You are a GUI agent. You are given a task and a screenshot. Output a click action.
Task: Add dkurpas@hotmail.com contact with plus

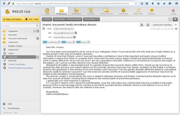(x=75, y=33)
